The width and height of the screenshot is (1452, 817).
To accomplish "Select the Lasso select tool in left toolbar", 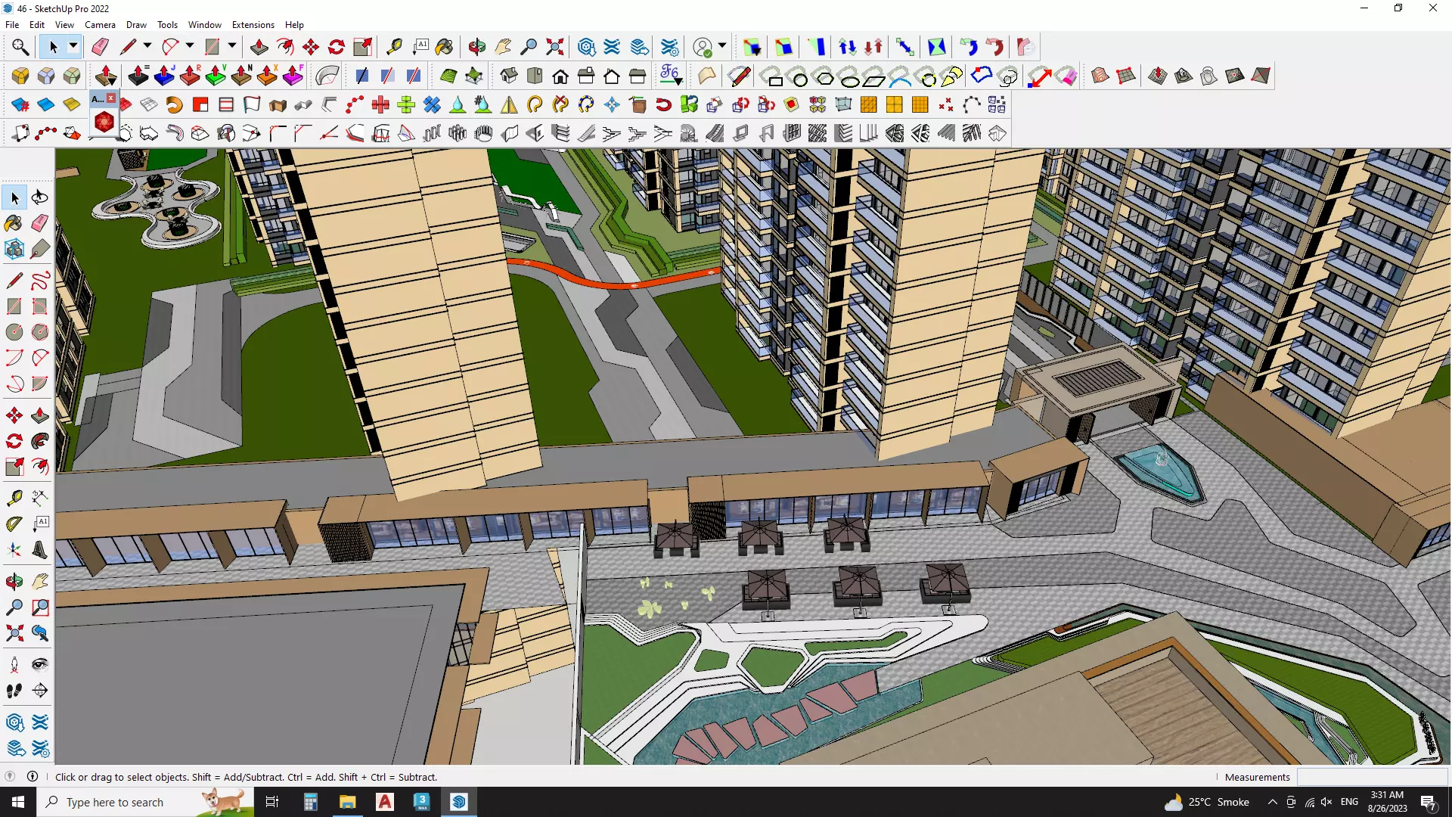I will [x=40, y=197].
